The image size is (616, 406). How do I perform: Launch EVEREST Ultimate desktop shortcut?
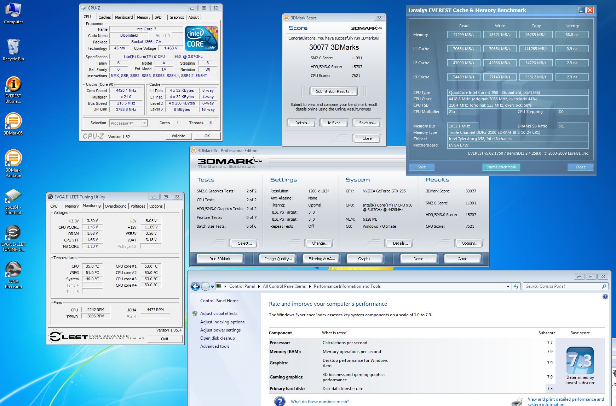(13, 90)
